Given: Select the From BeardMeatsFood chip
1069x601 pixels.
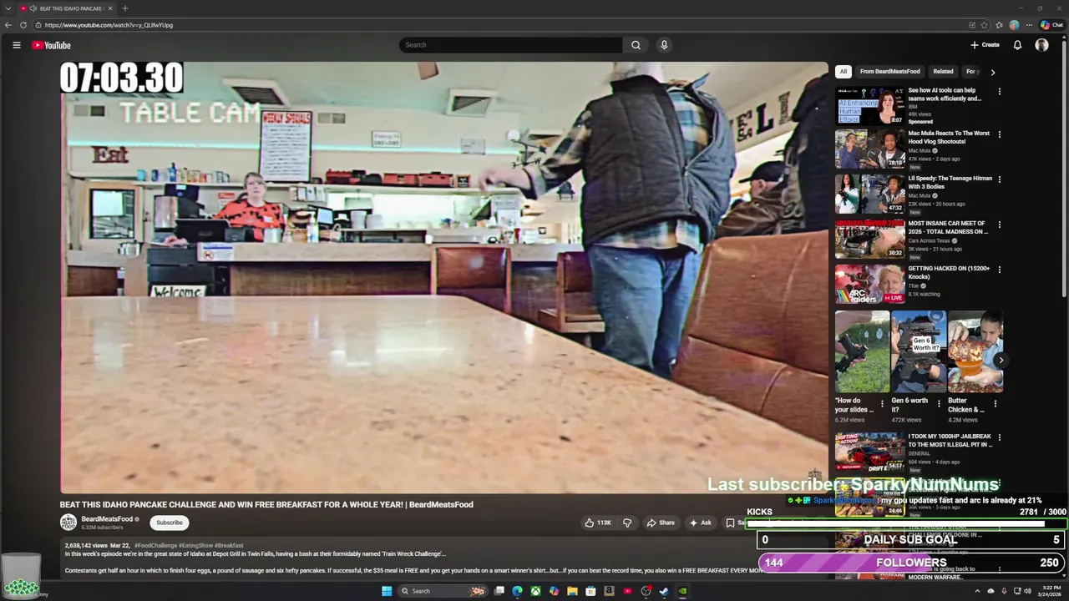Looking at the screenshot, I should click(890, 72).
